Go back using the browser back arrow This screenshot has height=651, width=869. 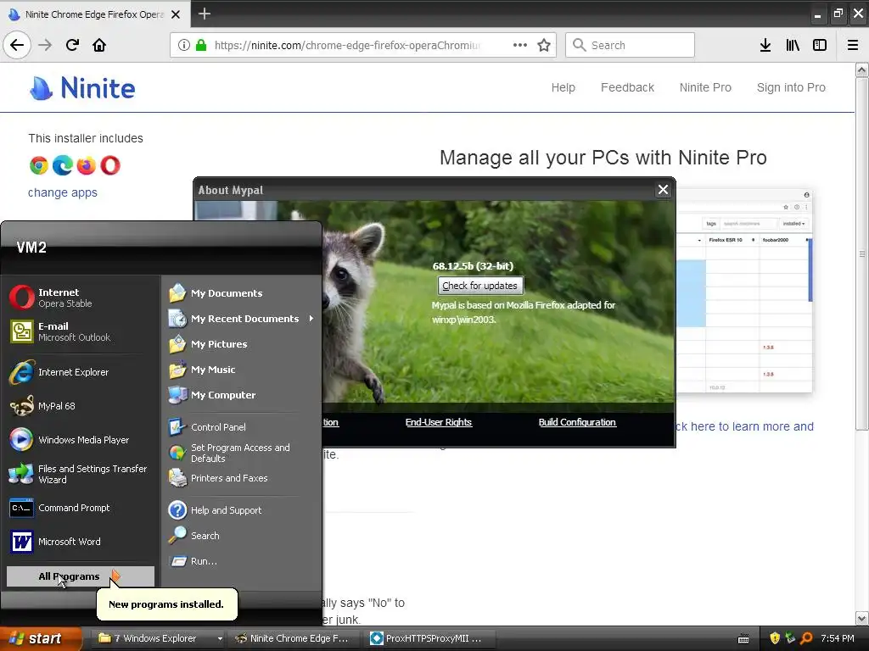(x=17, y=45)
